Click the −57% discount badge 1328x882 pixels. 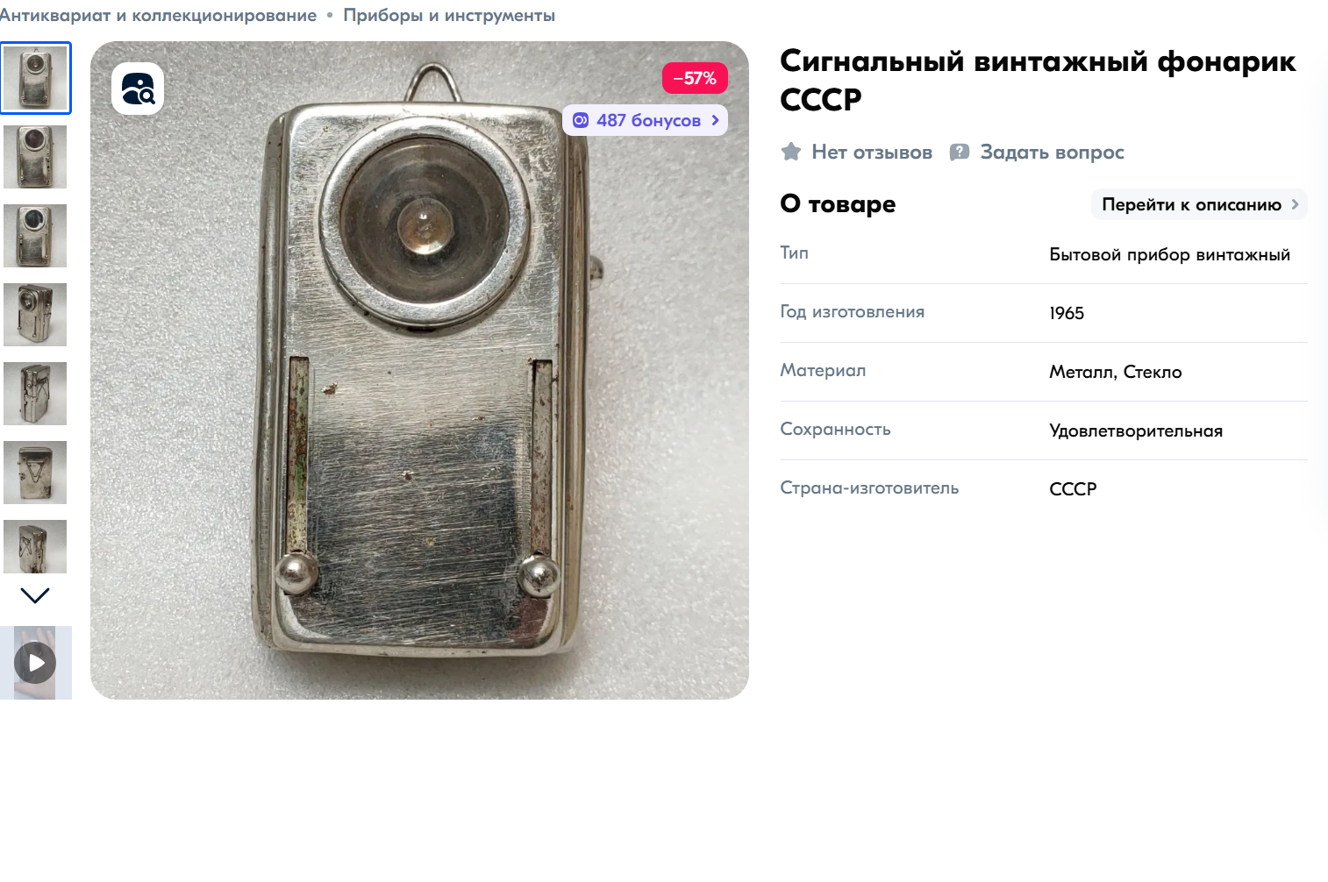(x=695, y=78)
